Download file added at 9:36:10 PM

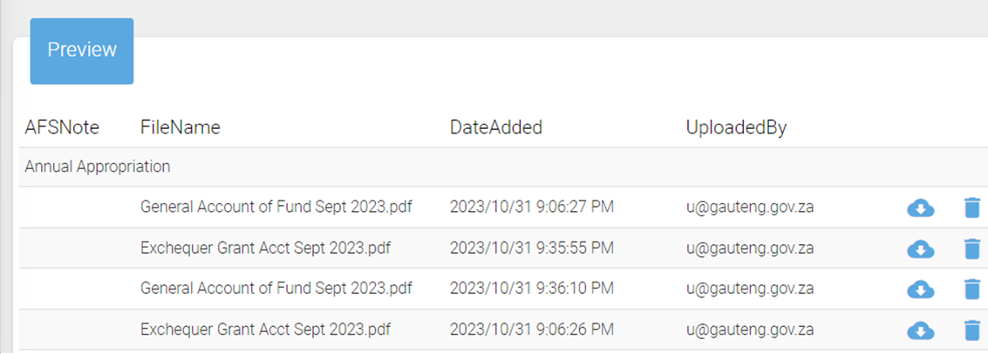921,289
